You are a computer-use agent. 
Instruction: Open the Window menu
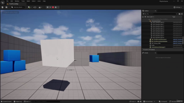[17, 1]
